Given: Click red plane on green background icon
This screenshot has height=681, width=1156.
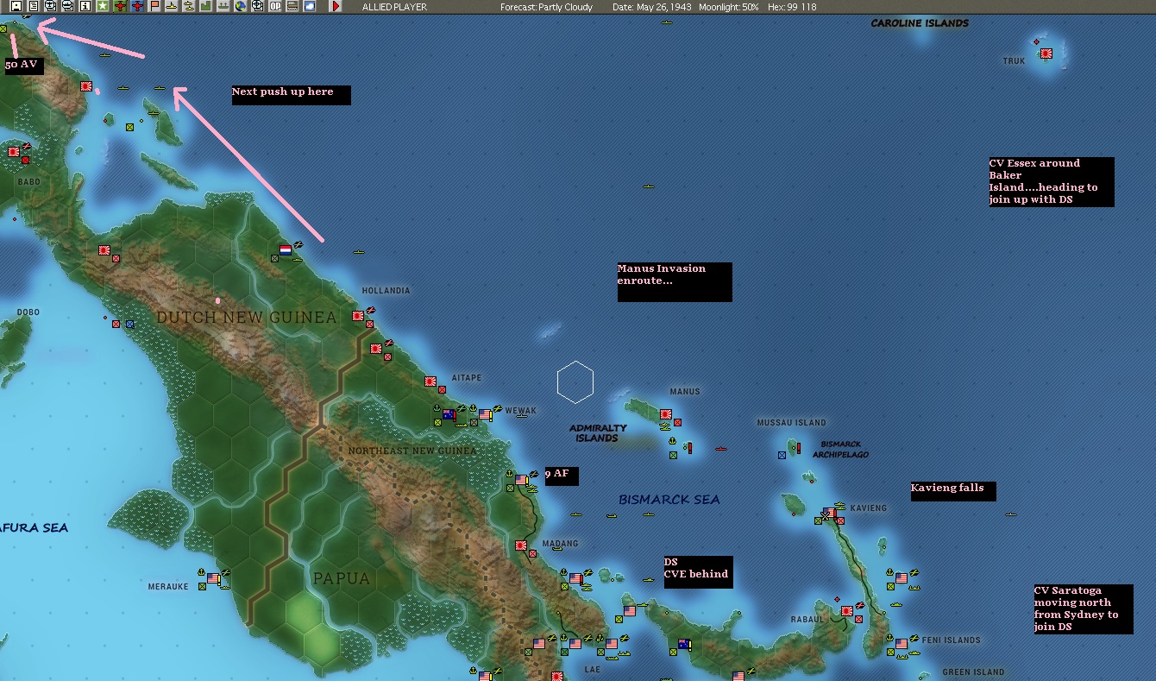Looking at the screenshot, I should coord(120,6).
